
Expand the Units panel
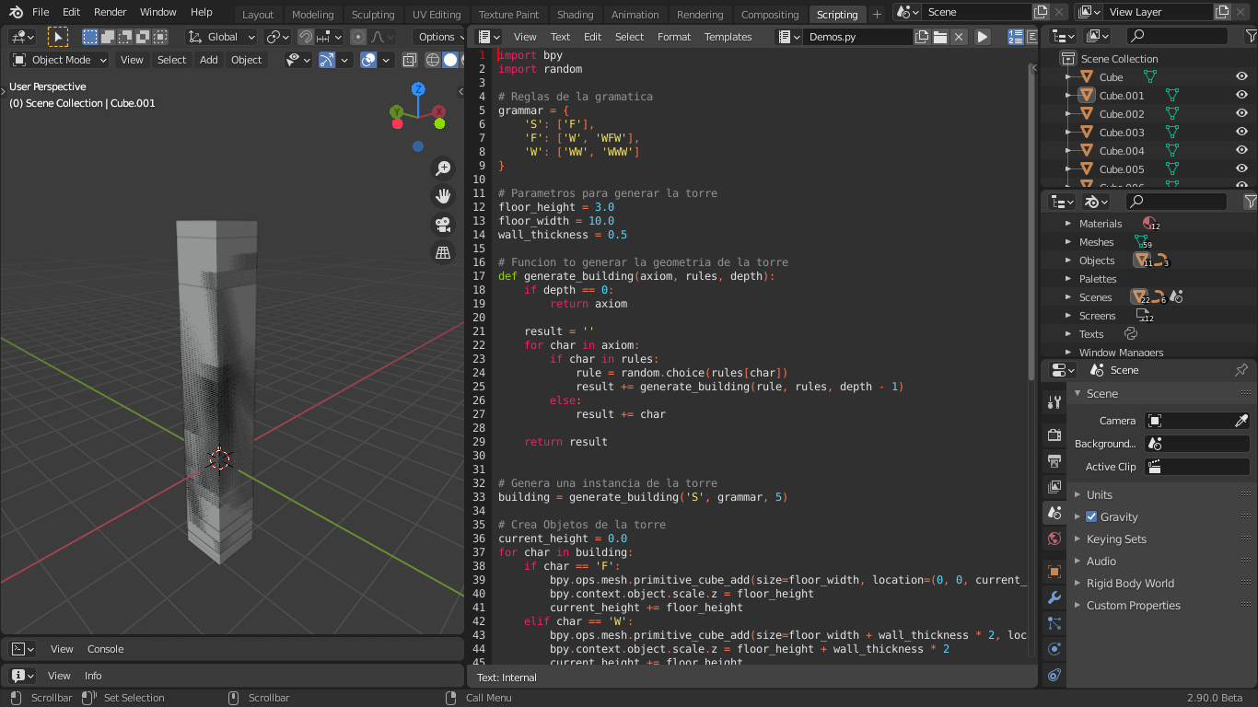pyautogui.click(x=1099, y=494)
